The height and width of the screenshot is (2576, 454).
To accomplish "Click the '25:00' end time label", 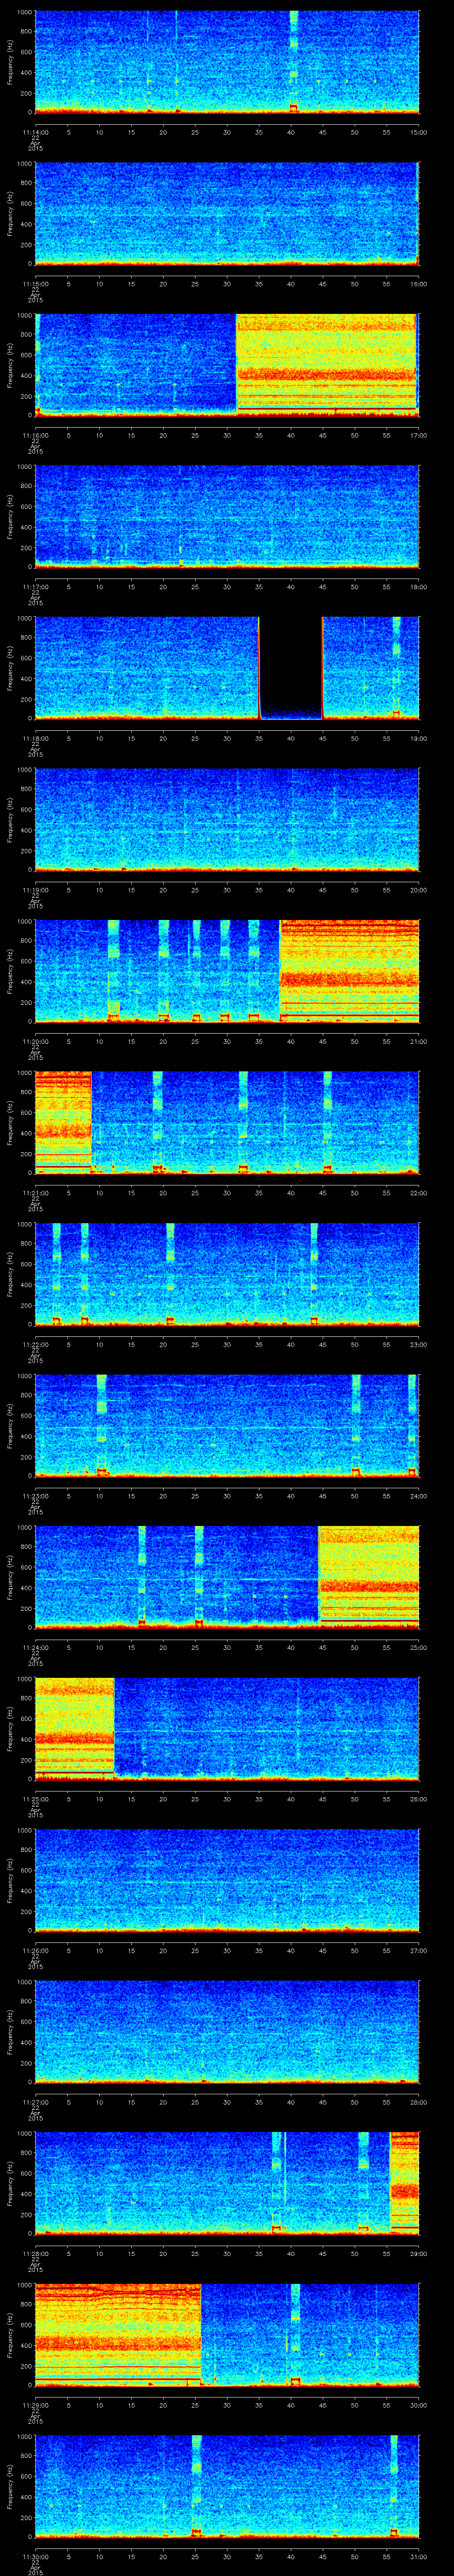I will pos(419,1647).
